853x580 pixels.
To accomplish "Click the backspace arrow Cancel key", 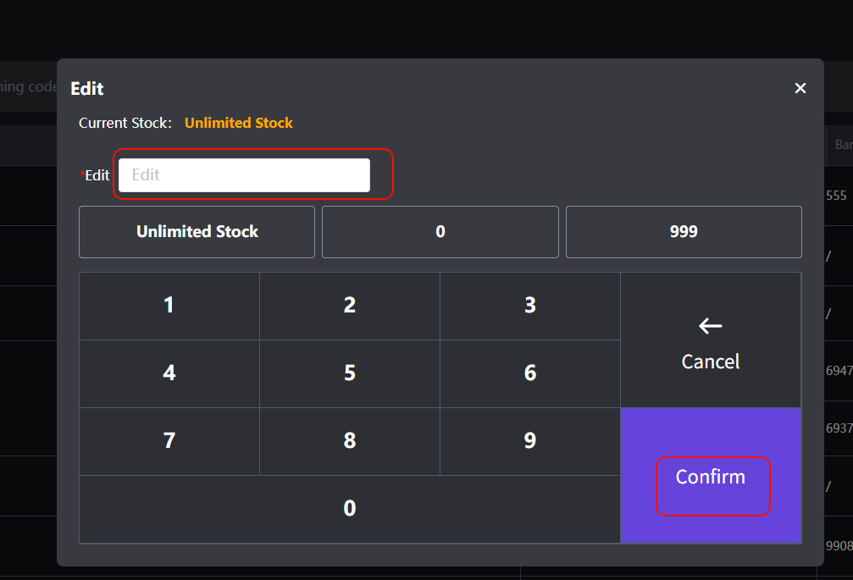I will [x=710, y=340].
